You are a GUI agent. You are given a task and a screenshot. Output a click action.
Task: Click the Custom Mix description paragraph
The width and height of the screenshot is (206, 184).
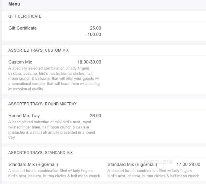pos(54,79)
